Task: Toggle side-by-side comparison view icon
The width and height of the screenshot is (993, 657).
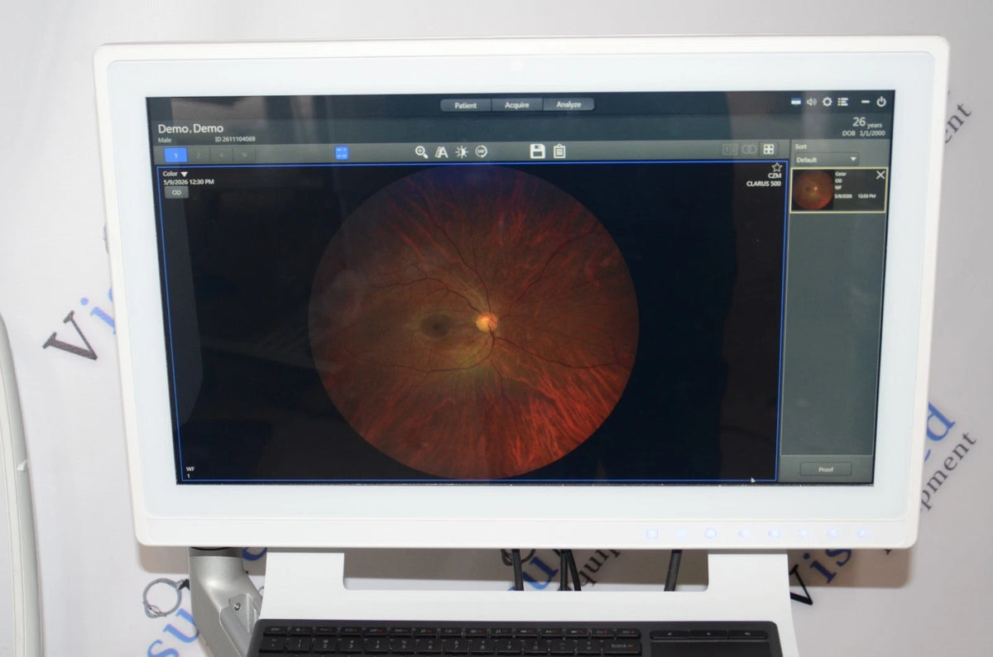Action: pos(730,150)
